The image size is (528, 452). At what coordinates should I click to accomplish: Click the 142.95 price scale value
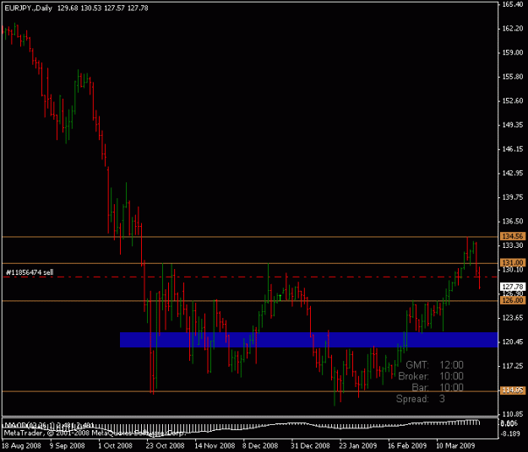point(513,173)
